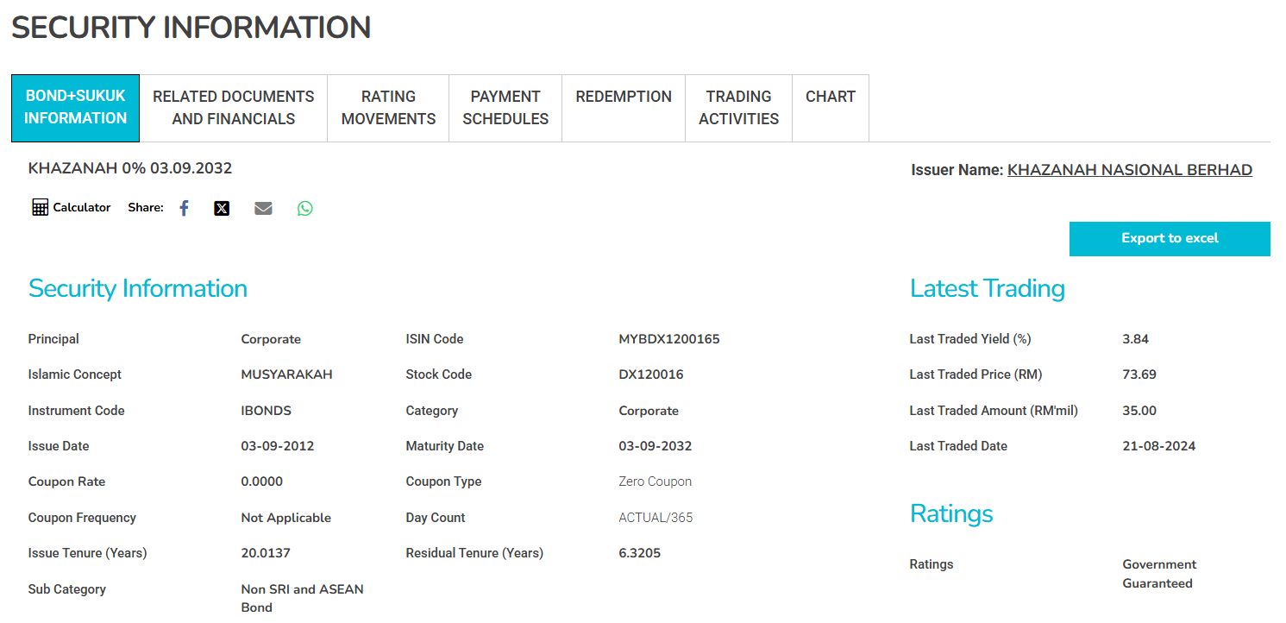Share via email envelope icon
The image size is (1286, 623).
coord(263,208)
